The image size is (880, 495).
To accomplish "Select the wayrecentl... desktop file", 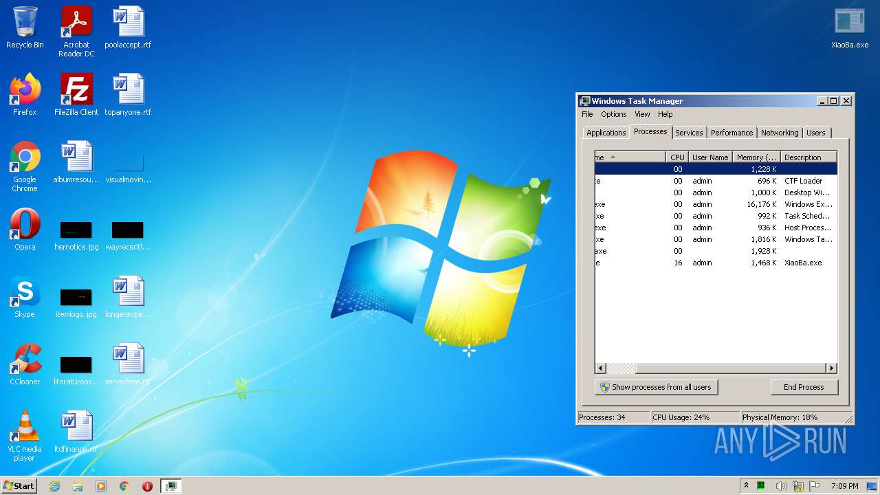I will tap(128, 236).
